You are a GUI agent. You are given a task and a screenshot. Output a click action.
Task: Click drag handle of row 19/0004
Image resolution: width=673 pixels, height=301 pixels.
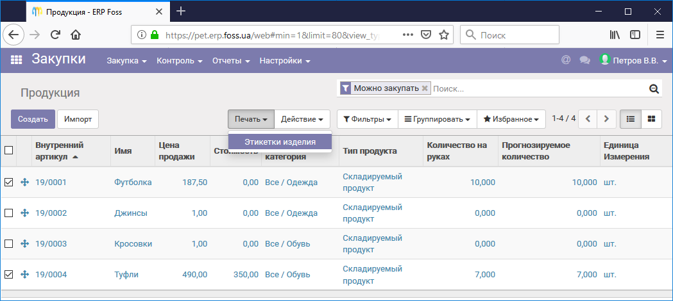point(25,275)
